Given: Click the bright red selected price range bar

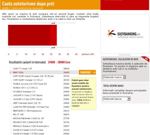Looking at the screenshot, I should point(53,35).
